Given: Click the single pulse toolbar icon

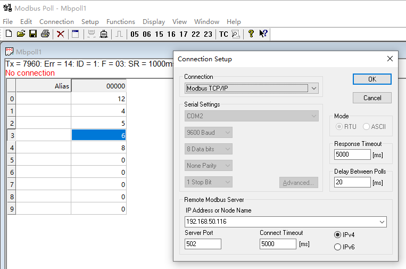Looking at the screenshot, I should coord(119,34).
